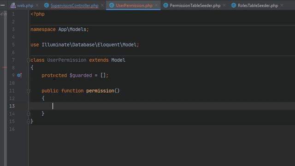This screenshot has height=166, width=295.
Task: Collapse the UserPermission class at line 7
Action: click(29, 60)
